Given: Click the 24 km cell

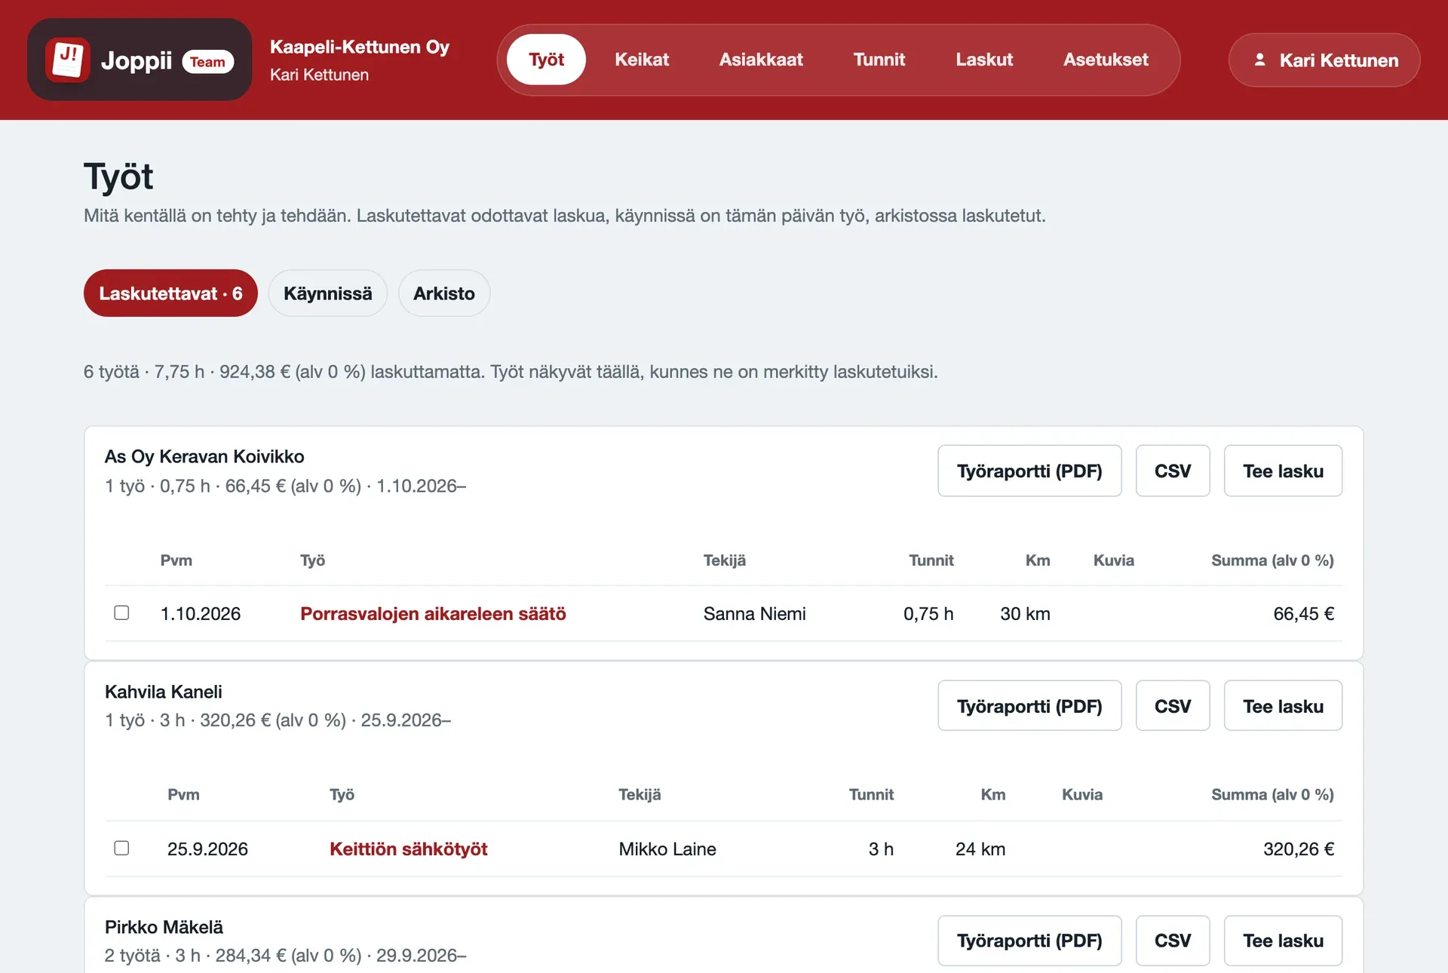Looking at the screenshot, I should 980,849.
